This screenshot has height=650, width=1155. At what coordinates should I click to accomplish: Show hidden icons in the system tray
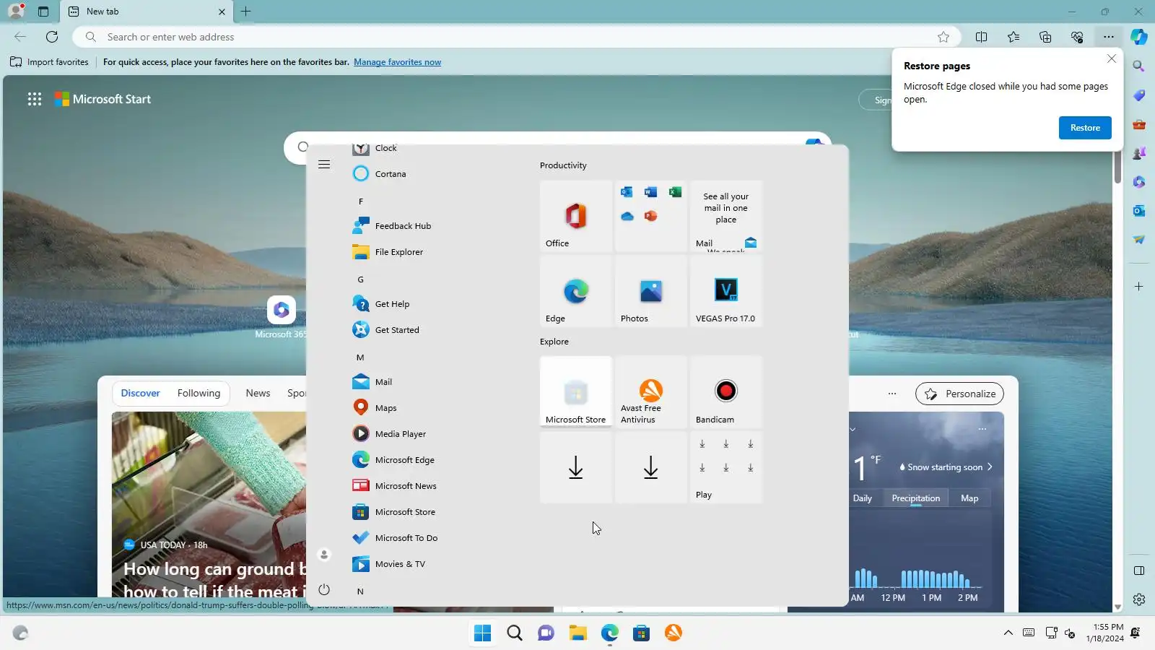point(1008,633)
